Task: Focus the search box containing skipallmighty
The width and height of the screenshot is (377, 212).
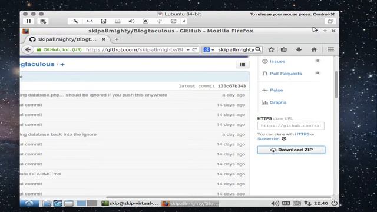Action: (236, 49)
